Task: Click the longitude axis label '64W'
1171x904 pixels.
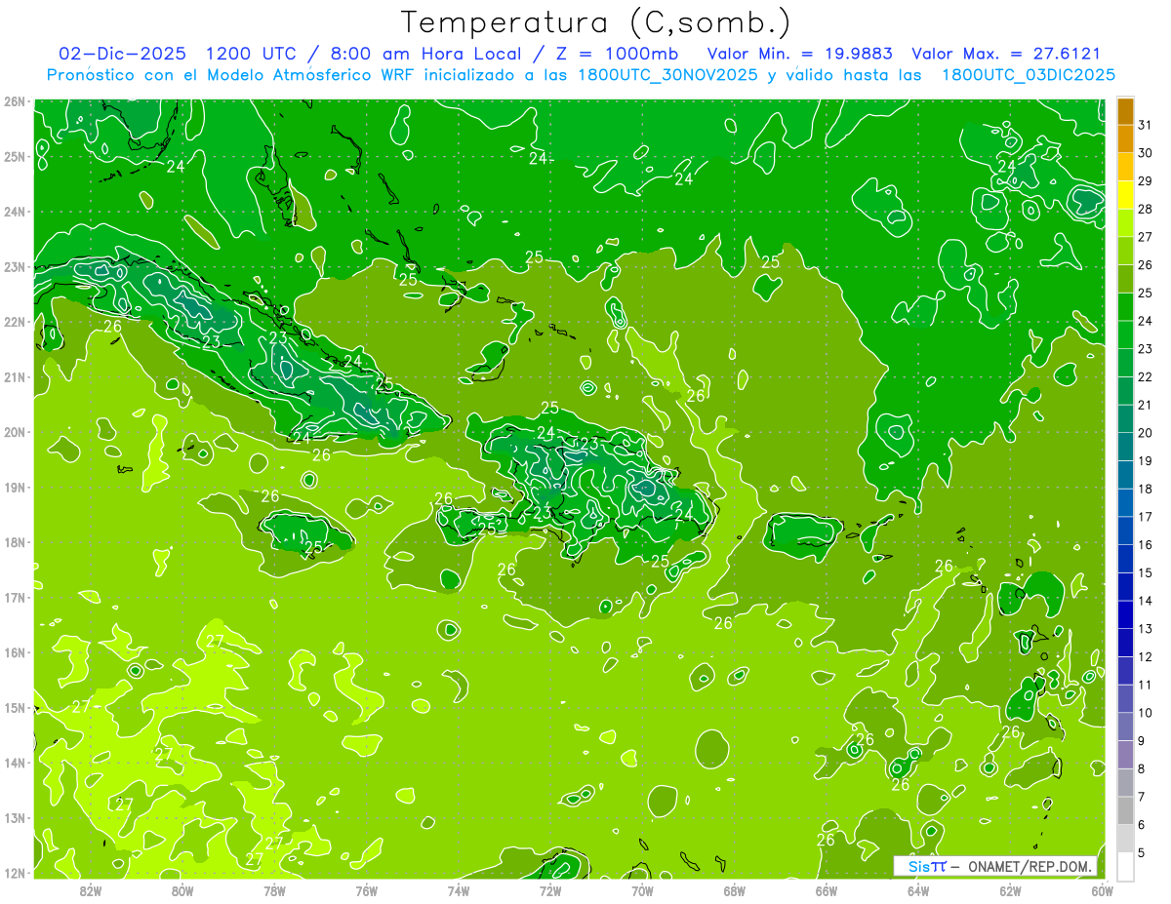Action: [918, 890]
